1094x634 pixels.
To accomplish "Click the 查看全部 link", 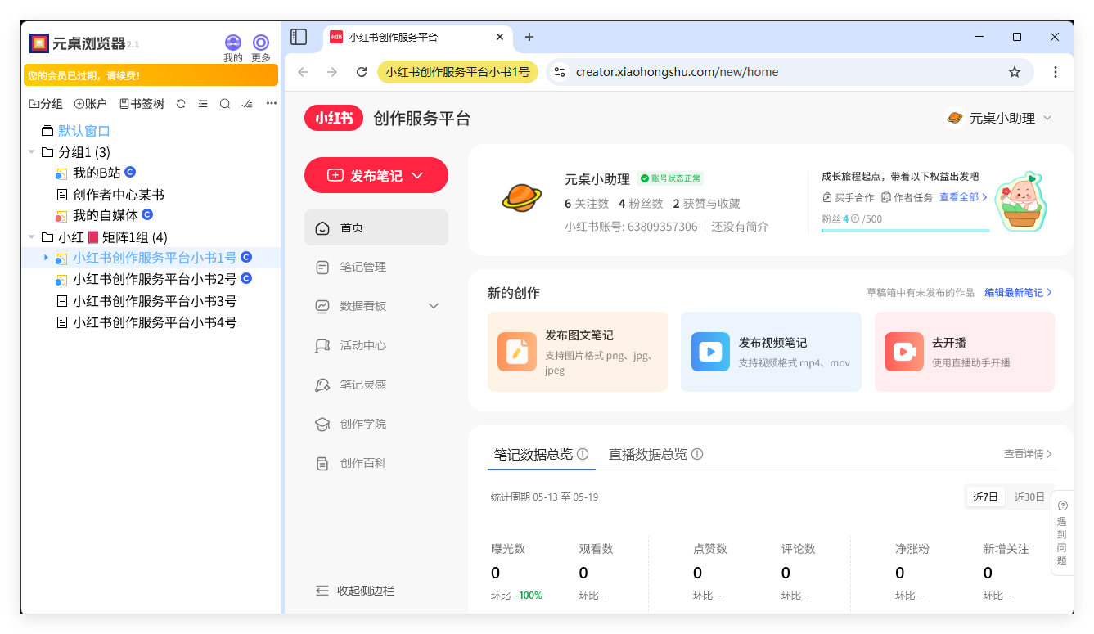I will [x=963, y=197].
